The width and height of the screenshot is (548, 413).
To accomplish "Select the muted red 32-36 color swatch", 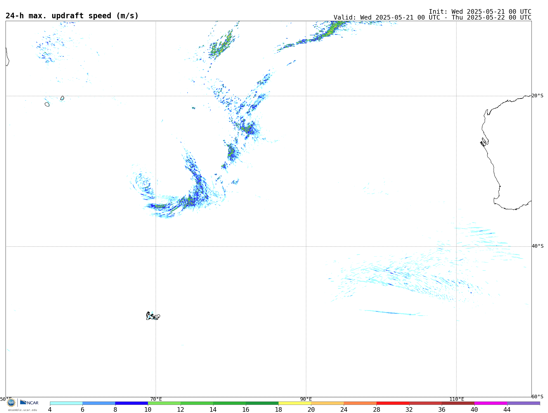I will (x=425, y=403).
